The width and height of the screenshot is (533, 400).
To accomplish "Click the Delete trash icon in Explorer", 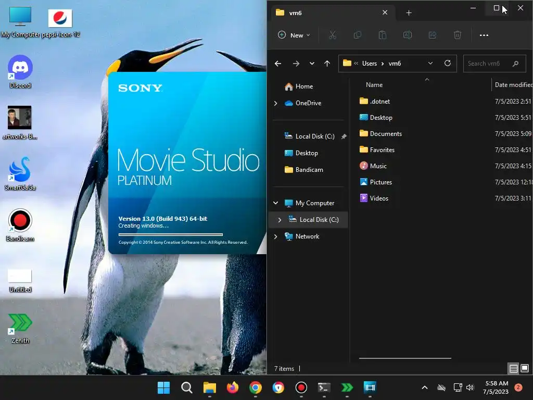I will tap(457, 35).
